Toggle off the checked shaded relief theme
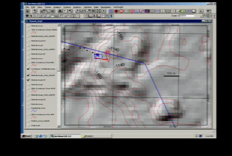The image size is (232, 156). pos(28,75)
